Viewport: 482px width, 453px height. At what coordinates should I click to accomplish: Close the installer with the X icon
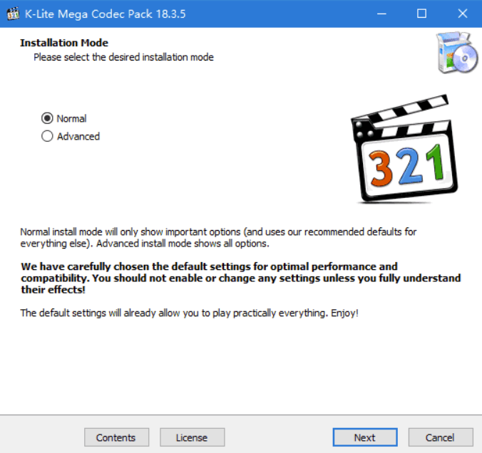(462, 14)
